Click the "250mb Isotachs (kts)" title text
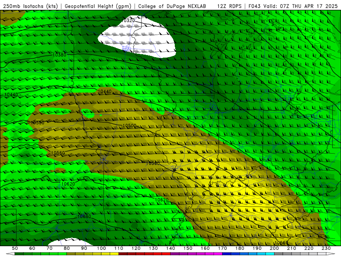 (30, 6)
